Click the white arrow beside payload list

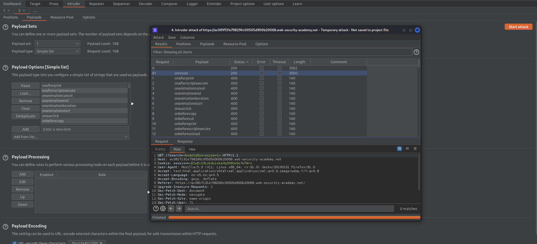[132, 104]
